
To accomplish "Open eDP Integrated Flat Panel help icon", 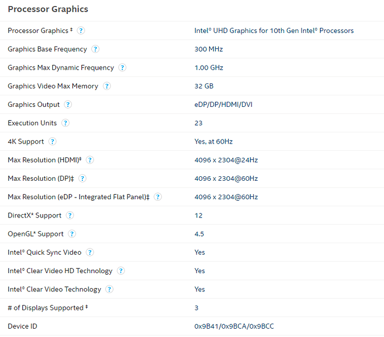I will pos(157,197).
